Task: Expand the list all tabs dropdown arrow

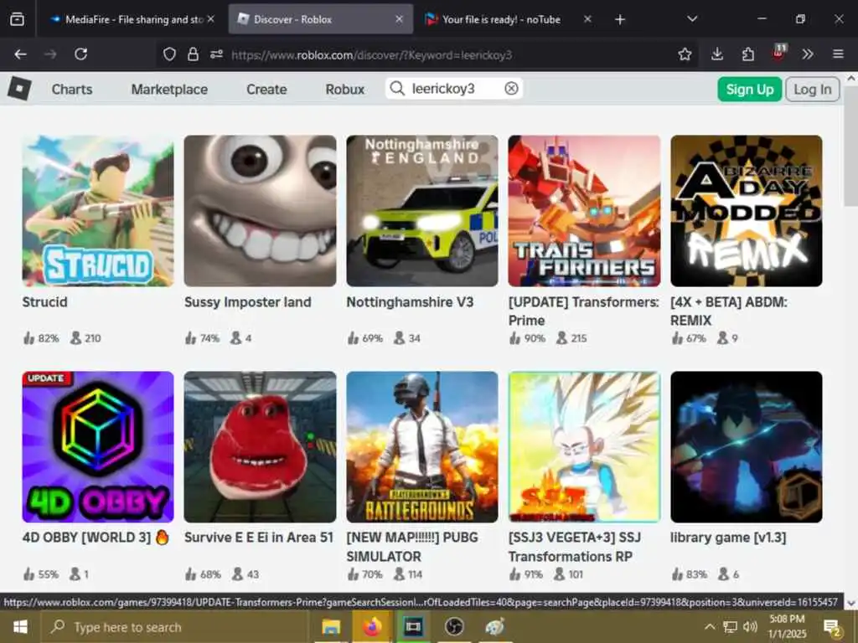Action: point(692,19)
